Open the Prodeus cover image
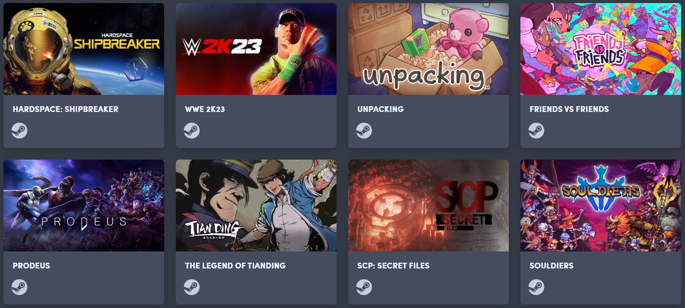This screenshot has height=308, width=685. point(84,205)
